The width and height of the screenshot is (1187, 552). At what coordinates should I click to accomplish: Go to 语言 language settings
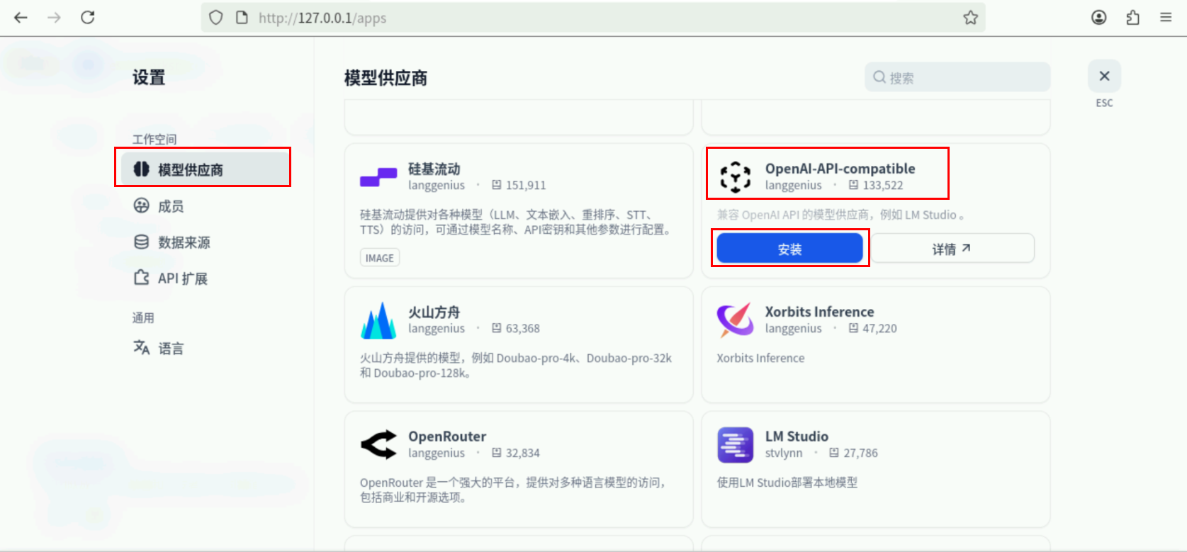pos(170,348)
